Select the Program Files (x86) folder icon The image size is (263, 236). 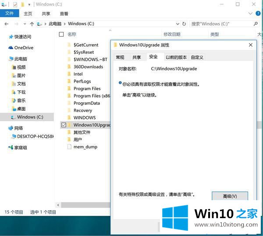[x=69, y=96]
